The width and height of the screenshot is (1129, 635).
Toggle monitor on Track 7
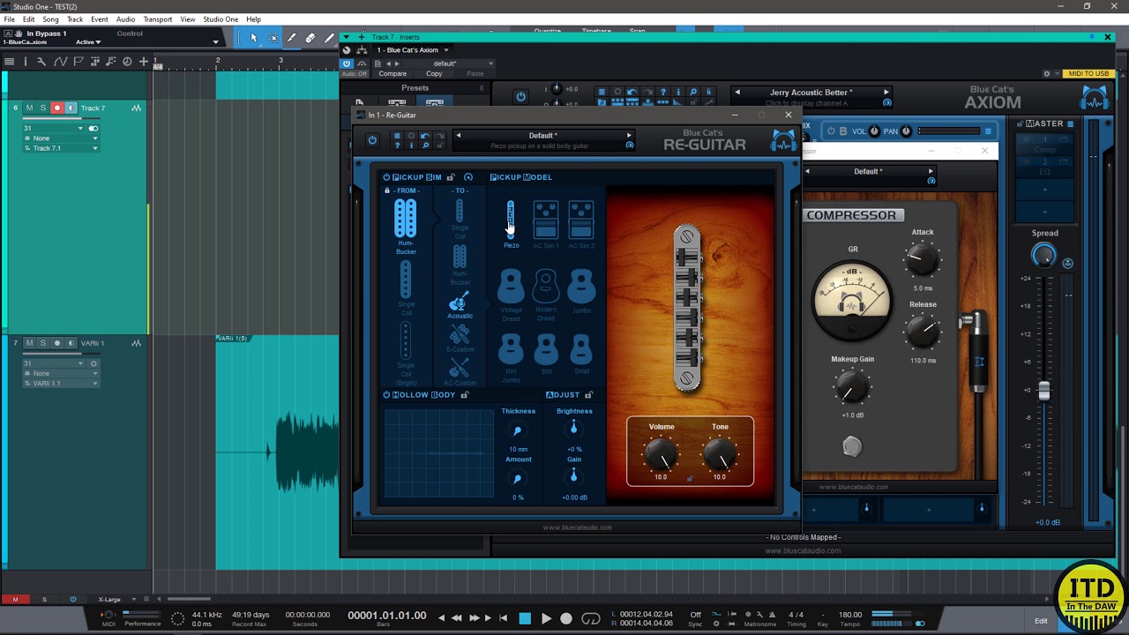71,108
